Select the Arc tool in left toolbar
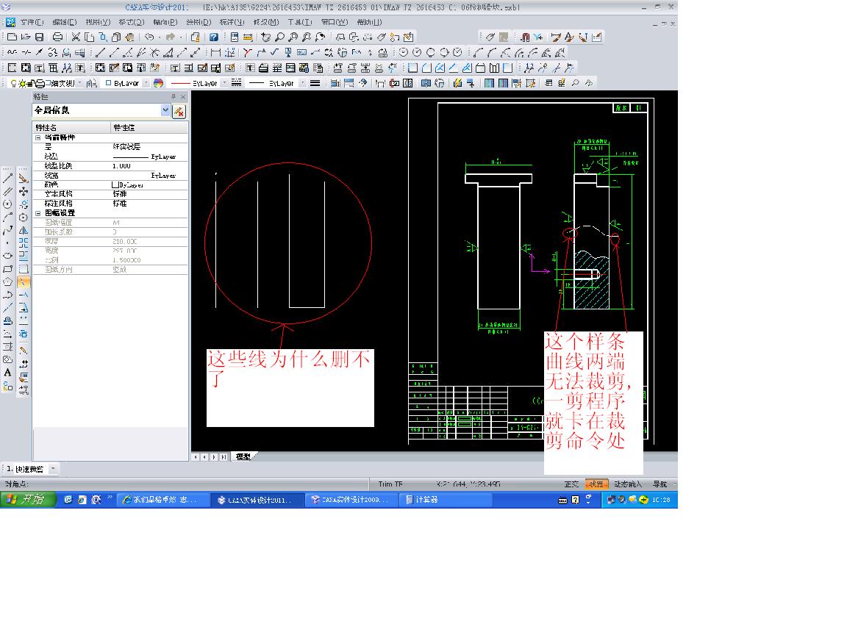The height and width of the screenshot is (635, 847). pos(7,217)
